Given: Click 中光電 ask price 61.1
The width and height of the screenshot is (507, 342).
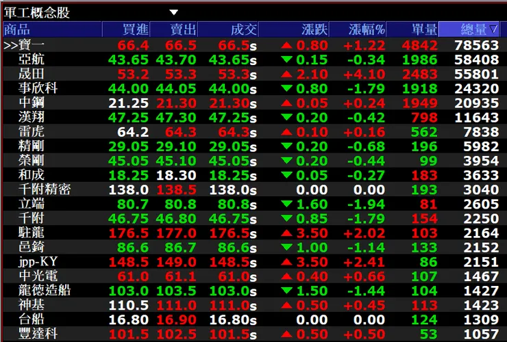Looking at the screenshot, I should pos(181,276).
